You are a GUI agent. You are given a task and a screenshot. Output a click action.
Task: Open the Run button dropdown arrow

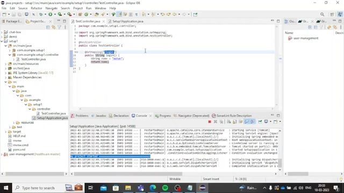[x=55, y=14]
